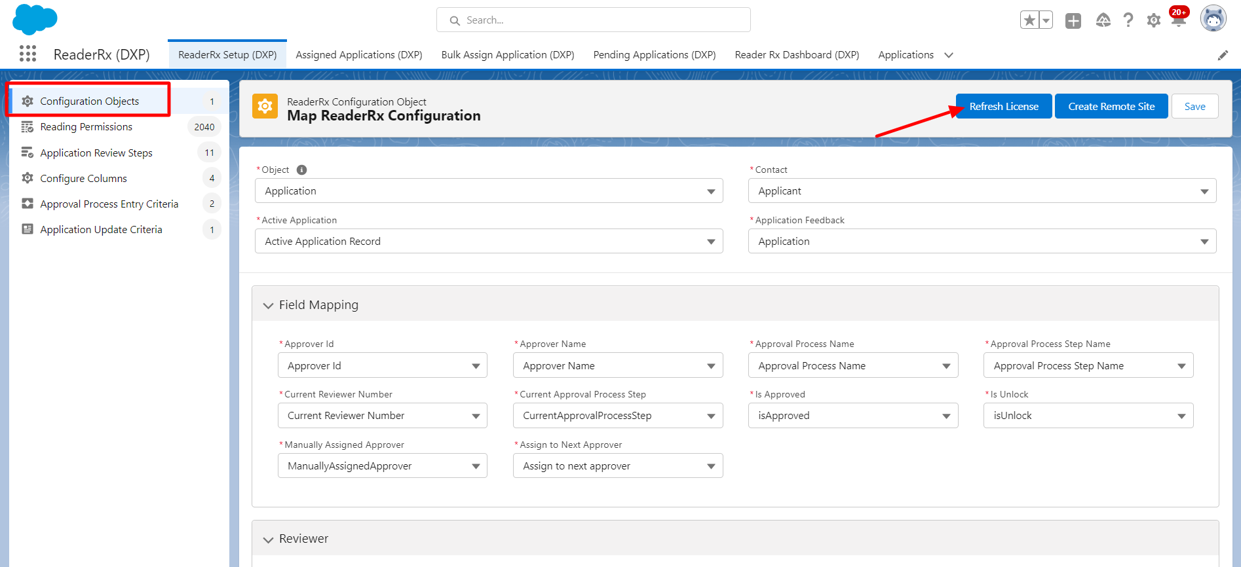Expand the Is Unlock dropdown
Screen dimensions: 1241x567
(1088, 416)
